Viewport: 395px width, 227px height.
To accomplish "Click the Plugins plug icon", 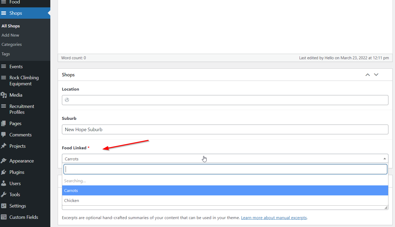I will [4, 172].
